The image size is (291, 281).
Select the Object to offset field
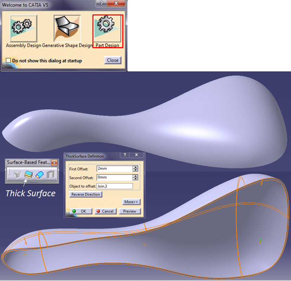point(115,186)
